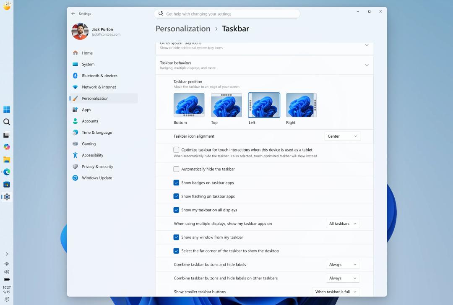This screenshot has width=453, height=305.
Task: Open Jack Purton's profile picture
Action: 80,31
